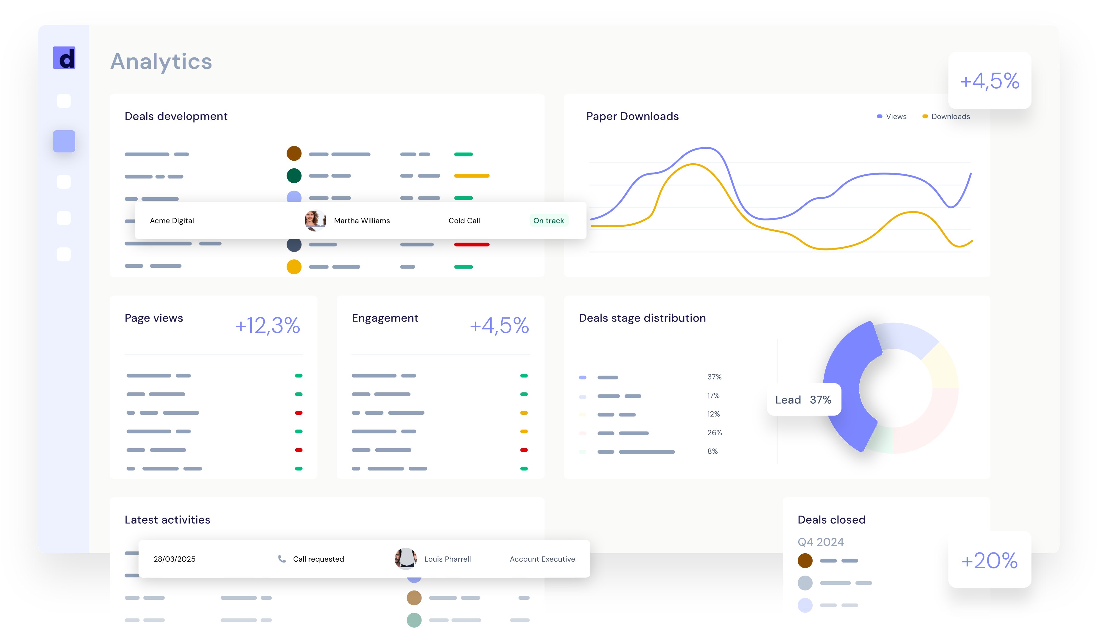Viewport: 1117px width, 636px height.
Task: Open the Acme Digital deal row
Action: coord(172,221)
